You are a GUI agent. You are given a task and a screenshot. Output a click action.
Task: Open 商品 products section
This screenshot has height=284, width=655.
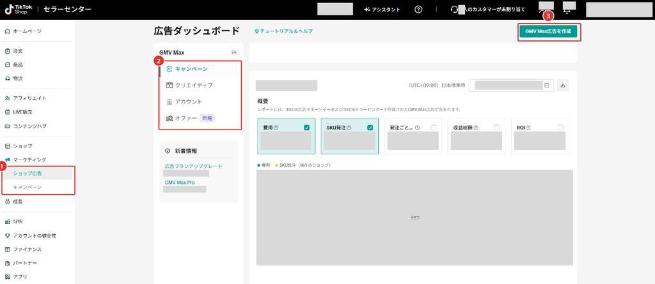[x=14, y=65]
